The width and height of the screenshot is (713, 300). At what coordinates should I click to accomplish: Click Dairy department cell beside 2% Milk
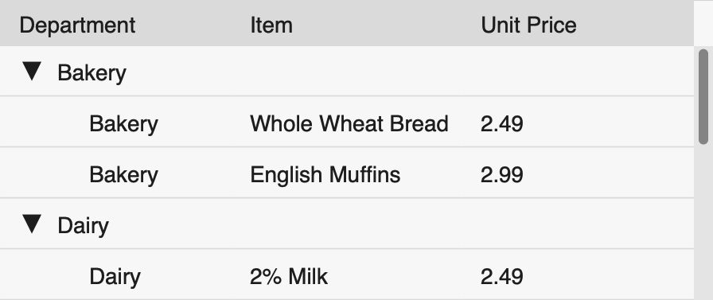point(115,276)
